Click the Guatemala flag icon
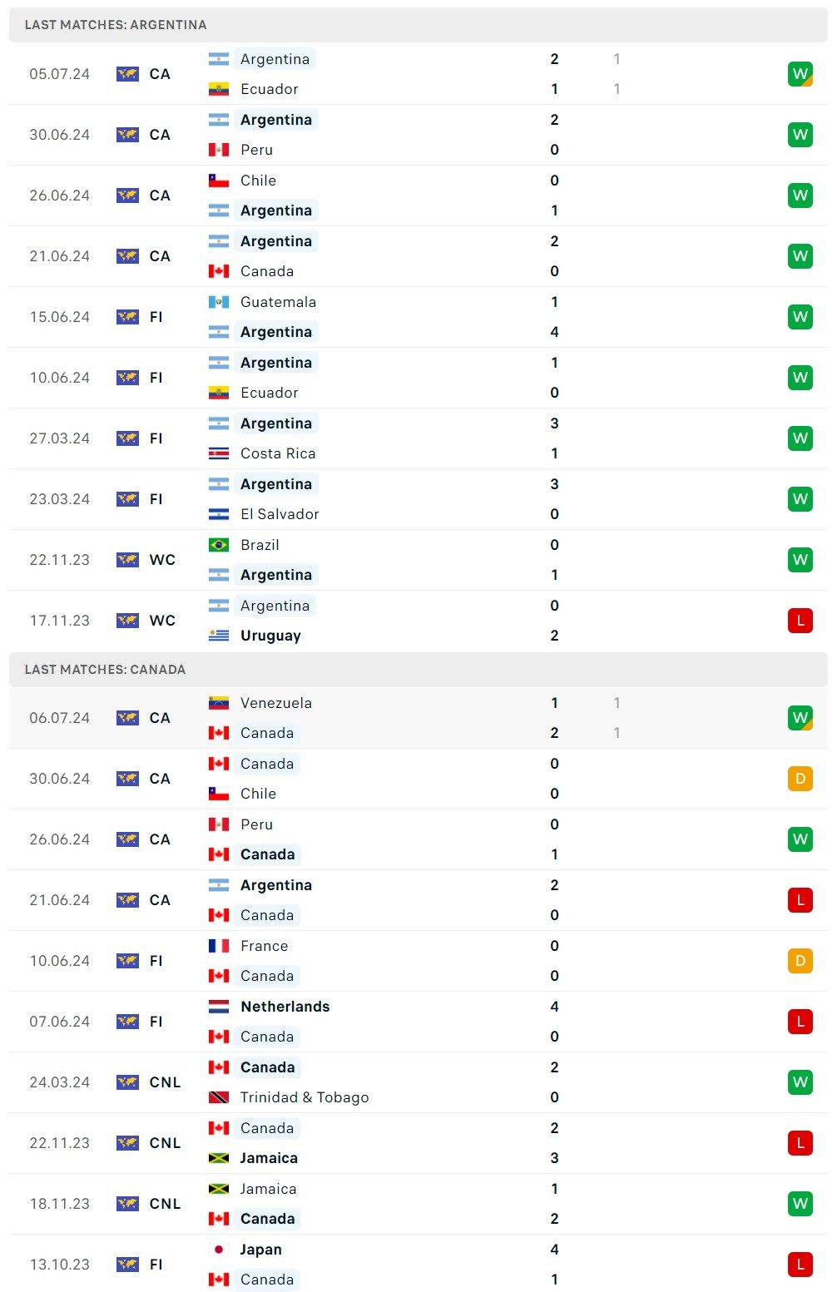The width and height of the screenshot is (837, 1292). pyautogui.click(x=219, y=302)
